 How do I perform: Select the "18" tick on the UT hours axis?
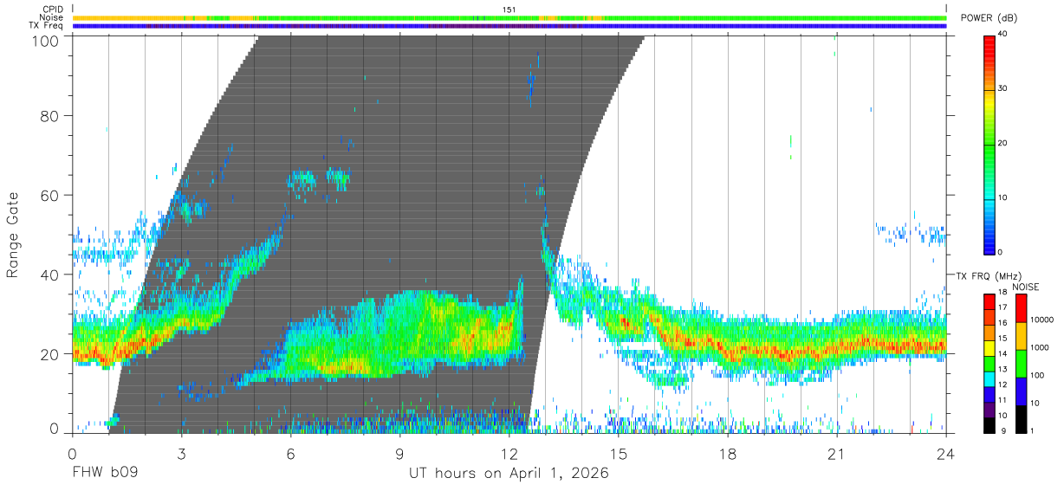728,453
